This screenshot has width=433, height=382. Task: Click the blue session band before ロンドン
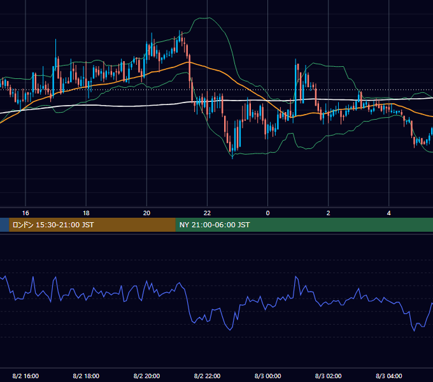(x=4, y=225)
